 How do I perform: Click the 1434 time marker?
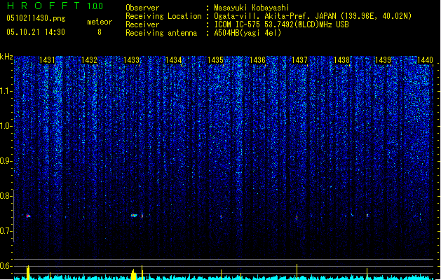click(174, 60)
